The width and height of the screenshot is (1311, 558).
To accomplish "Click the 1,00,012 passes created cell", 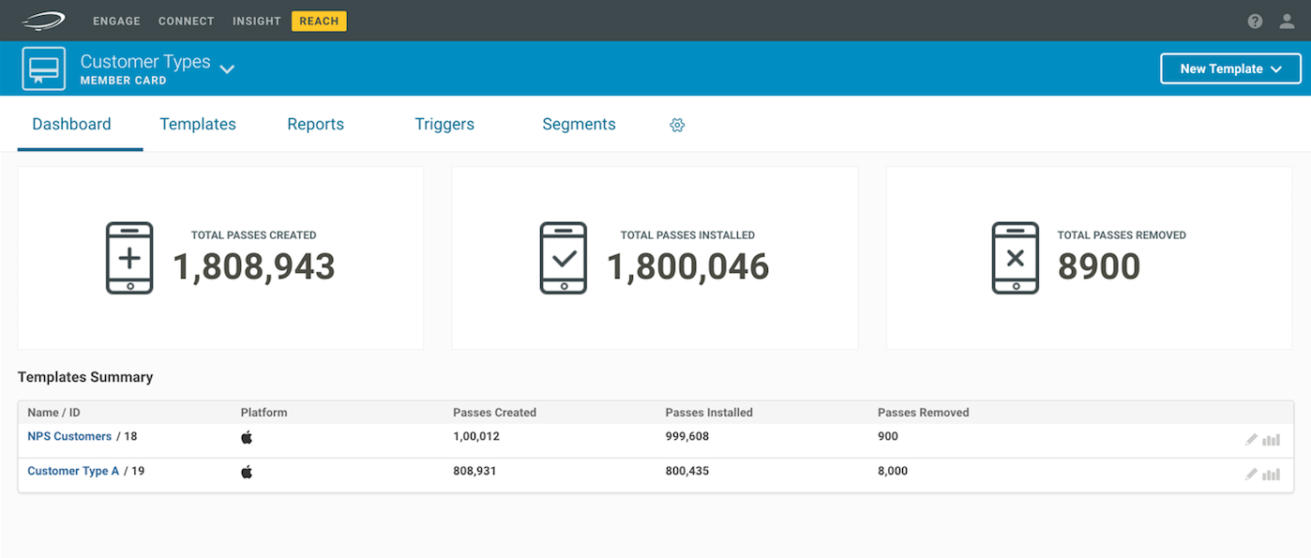I will pyautogui.click(x=475, y=436).
